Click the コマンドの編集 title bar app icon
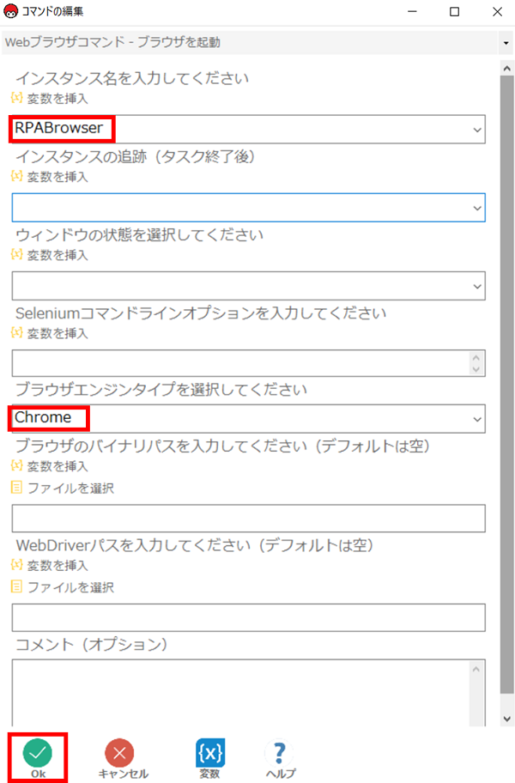Image resolution: width=515 pixels, height=783 pixels. (x=10, y=11)
